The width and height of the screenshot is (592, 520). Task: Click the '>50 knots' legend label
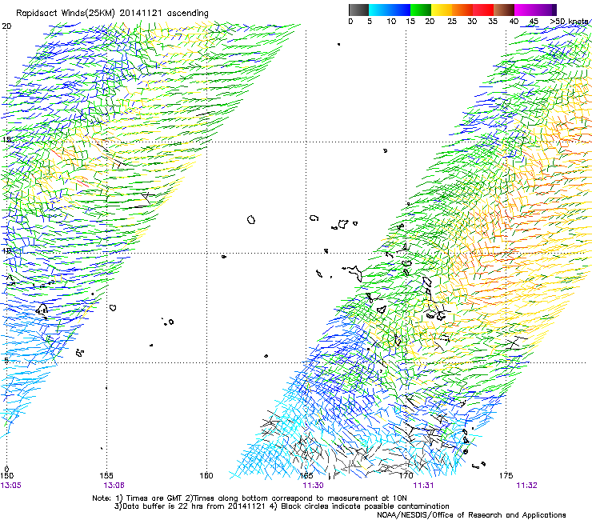click(x=569, y=22)
